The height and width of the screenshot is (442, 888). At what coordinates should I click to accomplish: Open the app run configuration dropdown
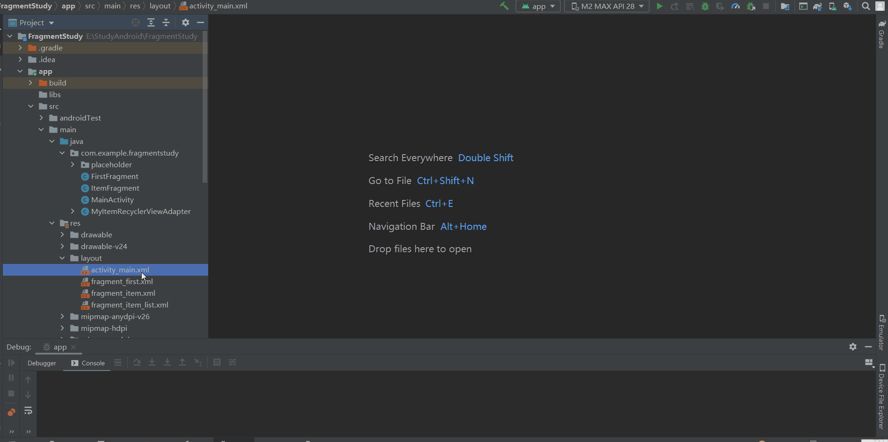538,6
